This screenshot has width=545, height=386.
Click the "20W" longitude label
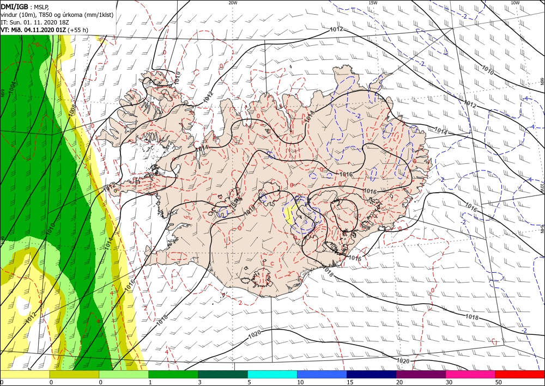tap(233, 3)
